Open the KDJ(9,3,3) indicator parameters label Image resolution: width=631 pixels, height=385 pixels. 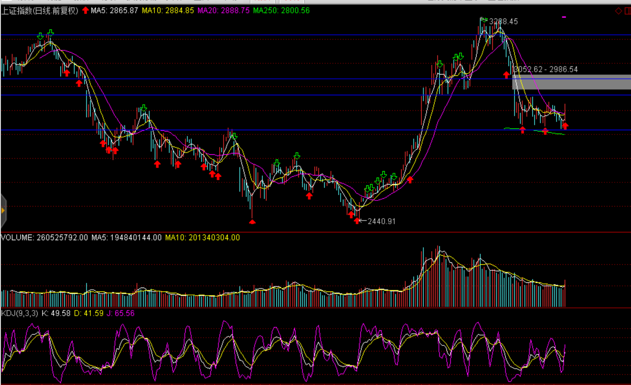(20, 313)
